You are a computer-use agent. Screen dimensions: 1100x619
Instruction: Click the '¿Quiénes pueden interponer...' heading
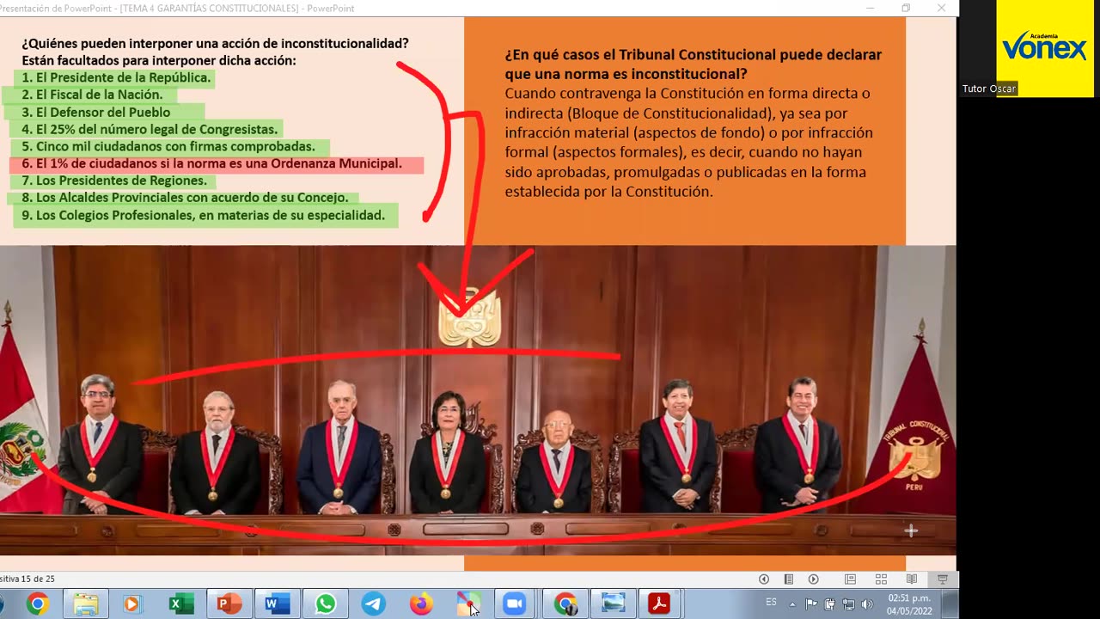tap(215, 43)
